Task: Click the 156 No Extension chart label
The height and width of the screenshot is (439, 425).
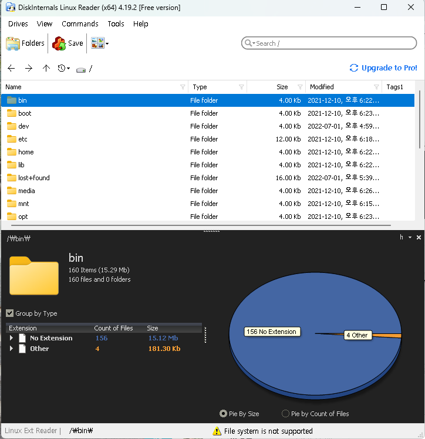Action: pos(272,332)
